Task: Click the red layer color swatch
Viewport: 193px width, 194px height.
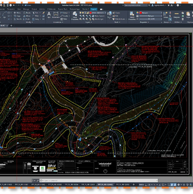Action: pos(90,13)
